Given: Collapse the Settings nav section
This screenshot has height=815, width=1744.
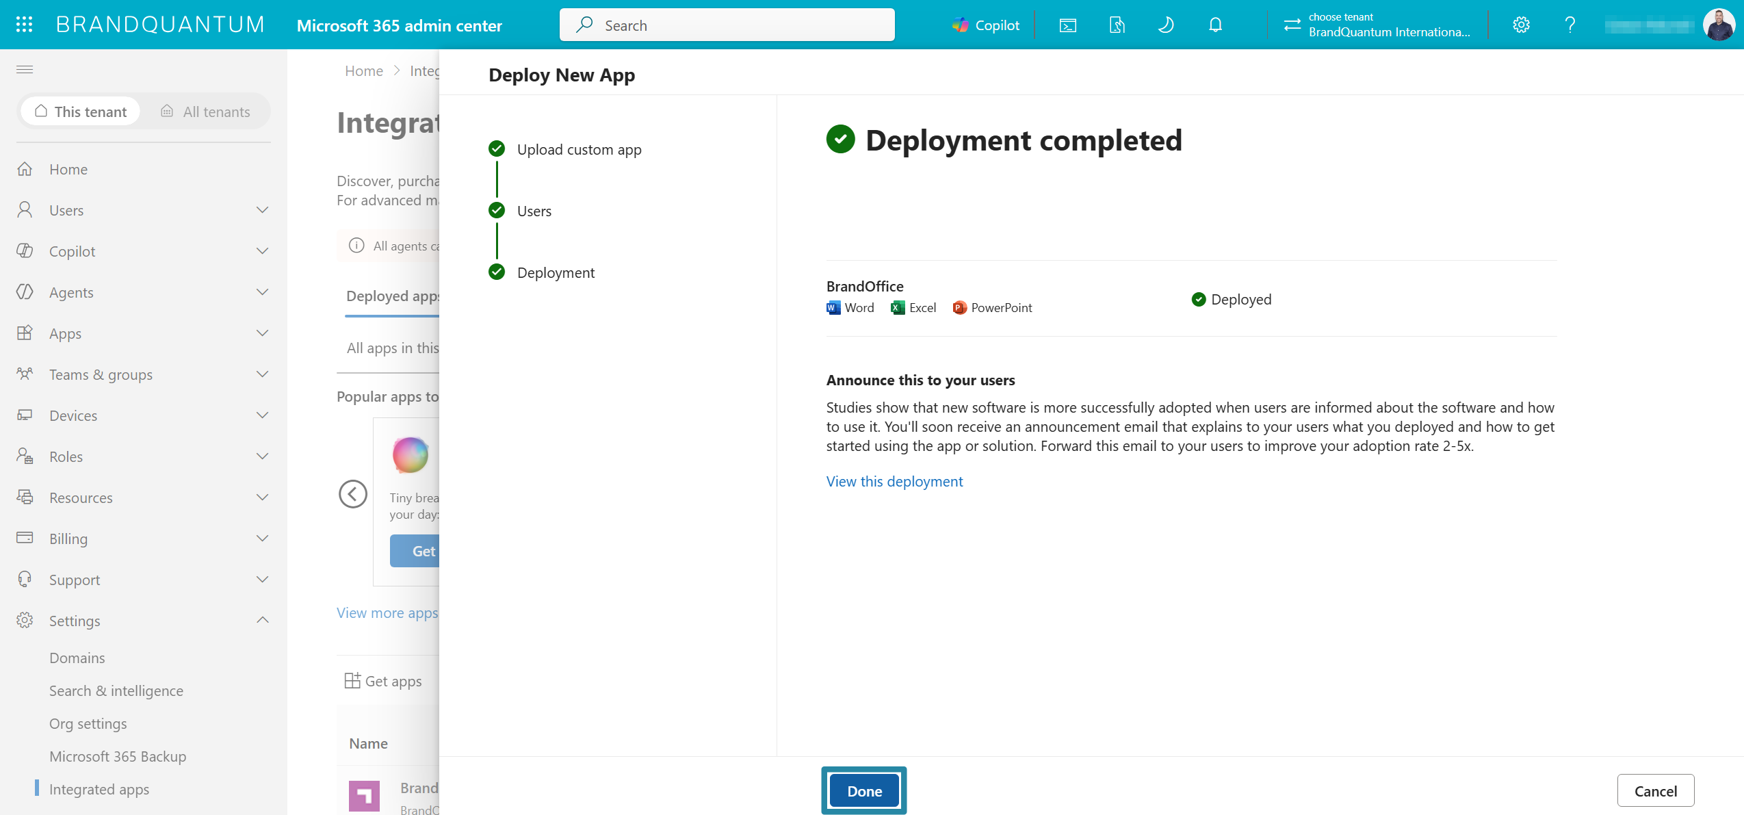Looking at the screenshot, I should pos(262,621).
